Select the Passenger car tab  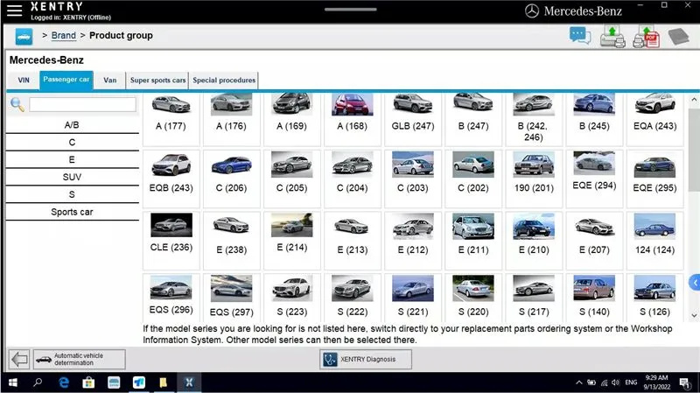[x=66, y=80]
